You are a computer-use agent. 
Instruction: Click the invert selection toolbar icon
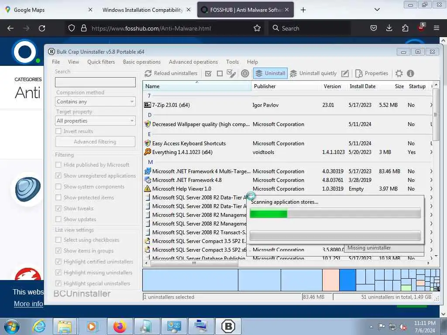pos(231,73)
